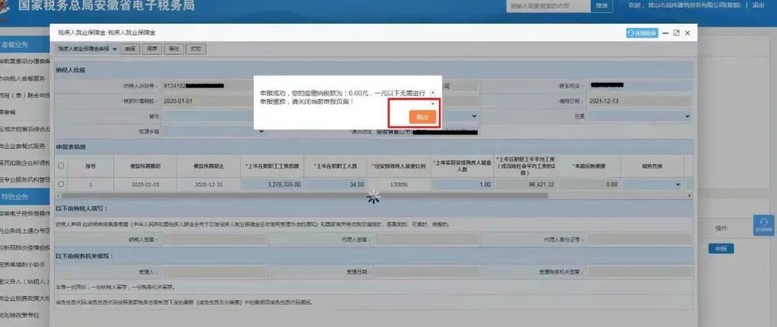Close the 残疾人就业保障金 window
The height and width of the screenshot is (327, 777).
pyautogui.click(x=687, y=32)
